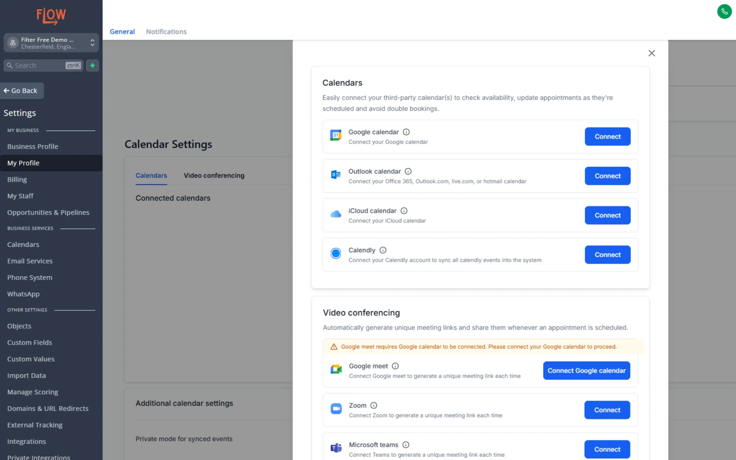The image size is (736, 460).
Task: Click the green phone call icon
Action: point(724,11)
